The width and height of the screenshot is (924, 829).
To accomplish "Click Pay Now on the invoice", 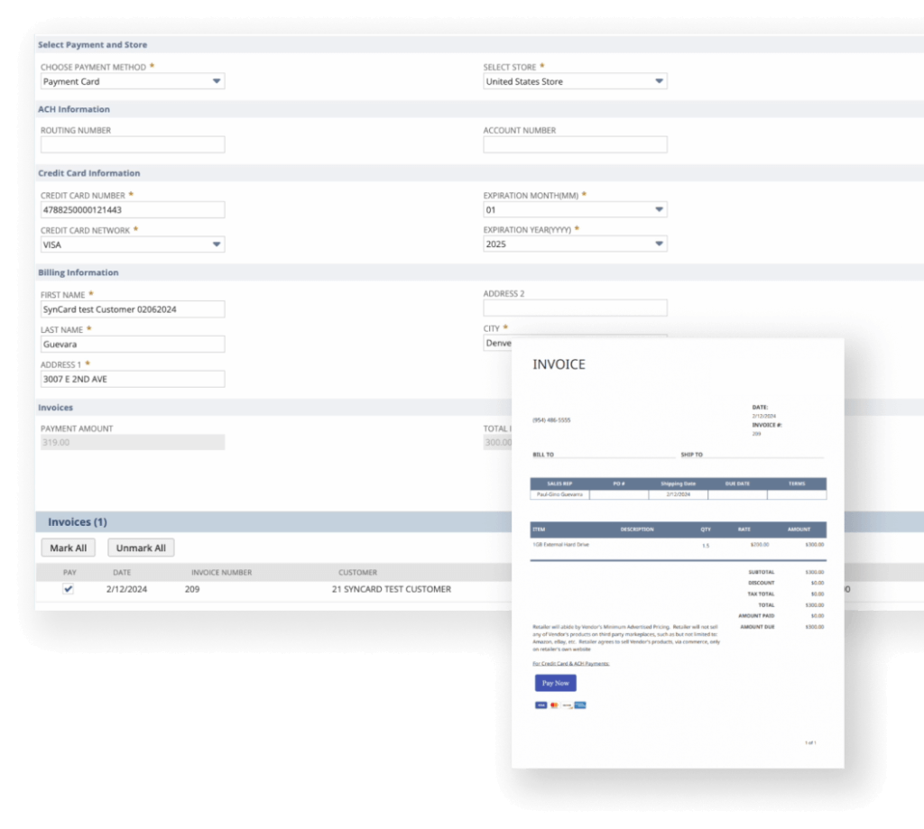I will (555, 683).
